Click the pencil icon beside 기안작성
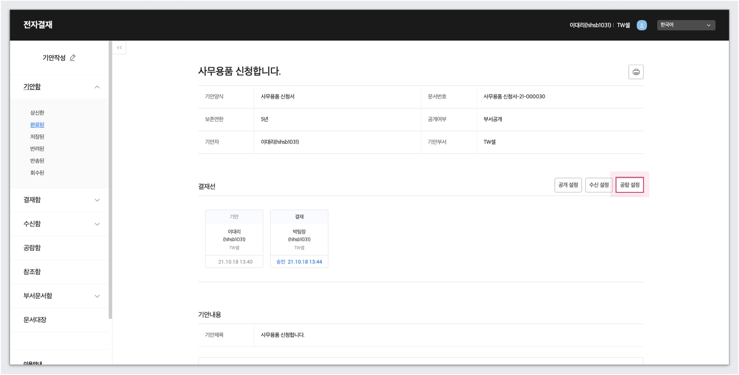739x375 pixels. (x=73, y=58)
